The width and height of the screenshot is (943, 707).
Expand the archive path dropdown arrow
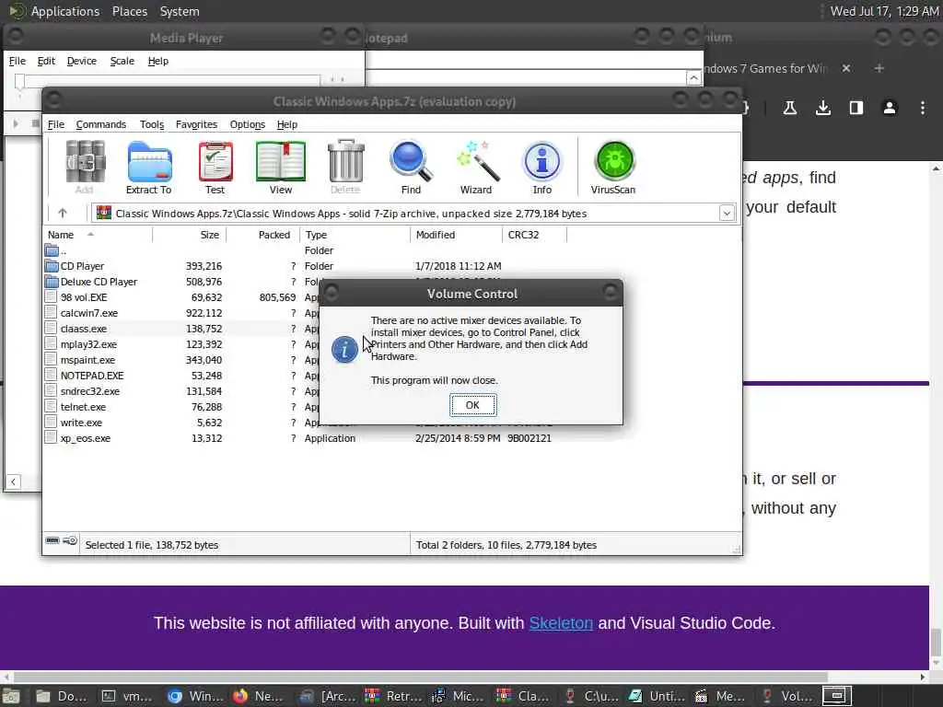(x=727, y=213)
